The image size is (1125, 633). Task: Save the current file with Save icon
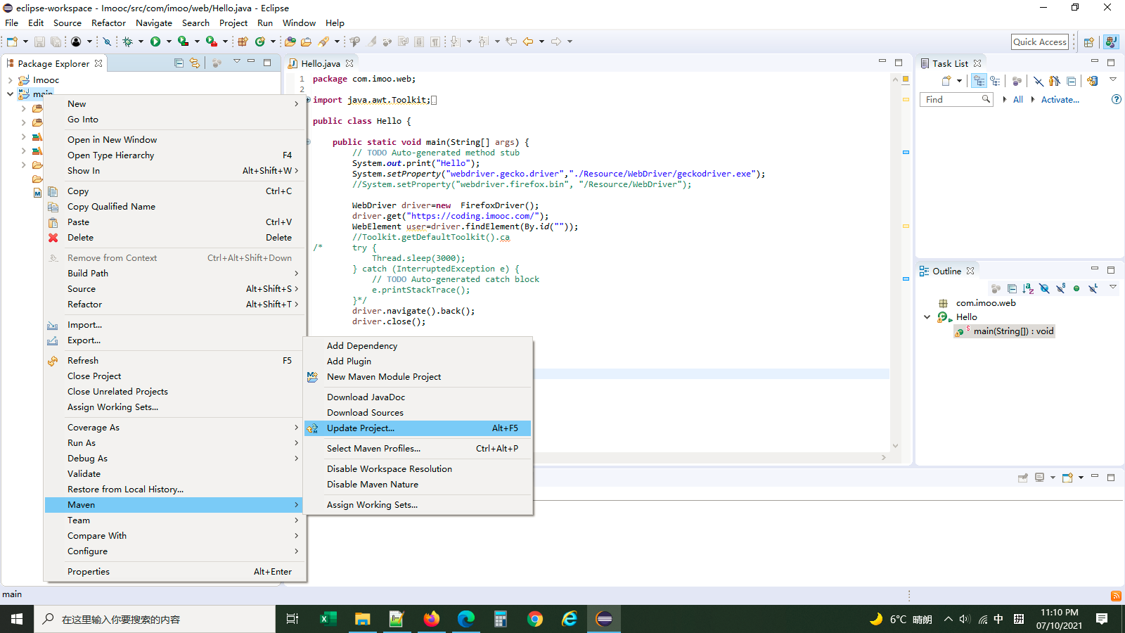[x=40, y=41]
